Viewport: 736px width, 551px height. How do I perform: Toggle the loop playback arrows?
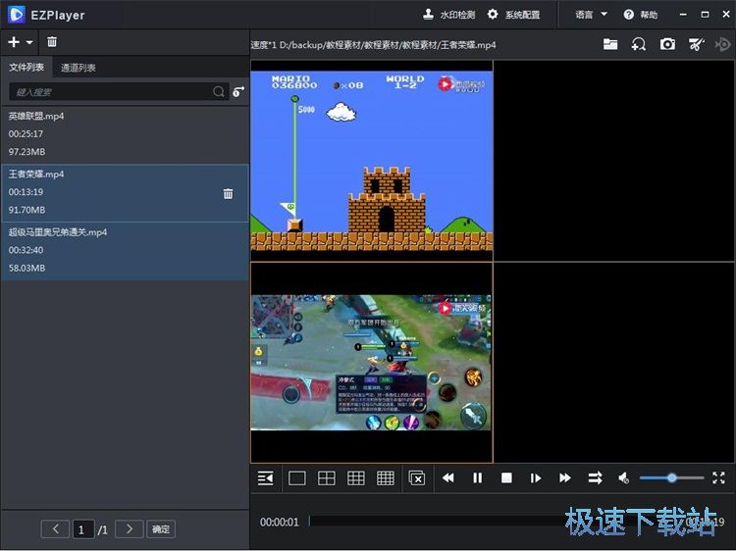(595, 478)
